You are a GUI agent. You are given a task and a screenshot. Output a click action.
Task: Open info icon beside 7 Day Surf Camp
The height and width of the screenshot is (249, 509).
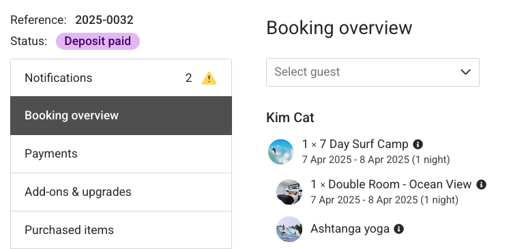418,144
